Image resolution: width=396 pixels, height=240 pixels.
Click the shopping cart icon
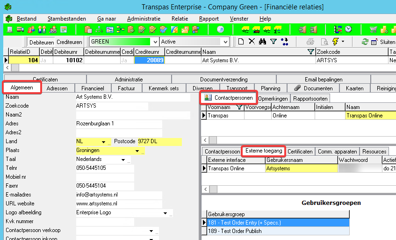[x=374, y=29]
